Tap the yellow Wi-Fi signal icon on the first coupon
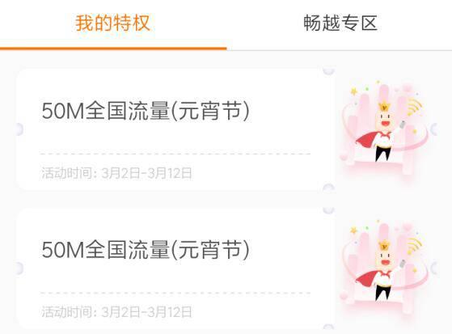Image resolution: width=452 pixels, height=334 pixels. click(x=415, y=107)
